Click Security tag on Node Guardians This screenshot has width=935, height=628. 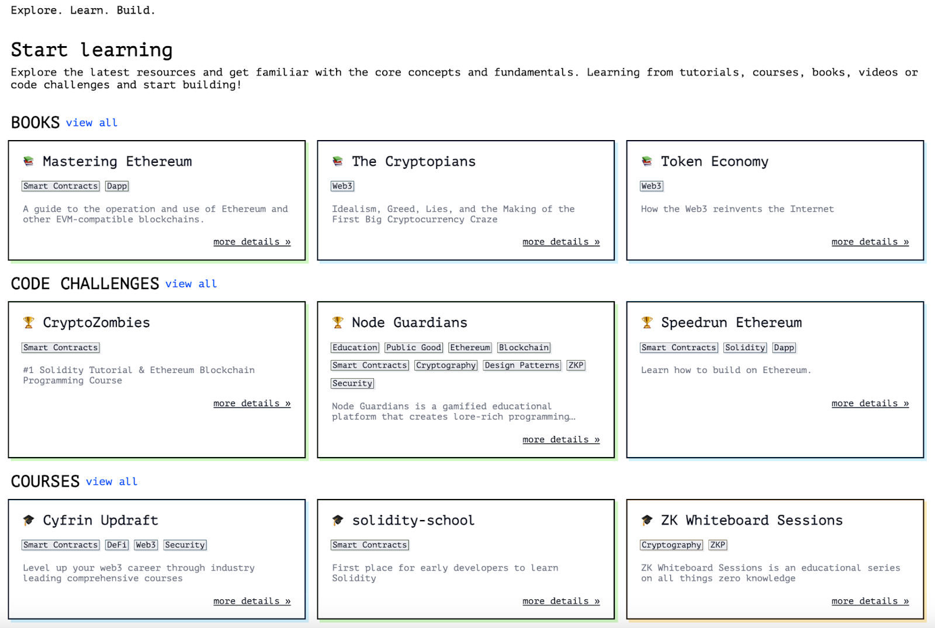coord(352,383)
